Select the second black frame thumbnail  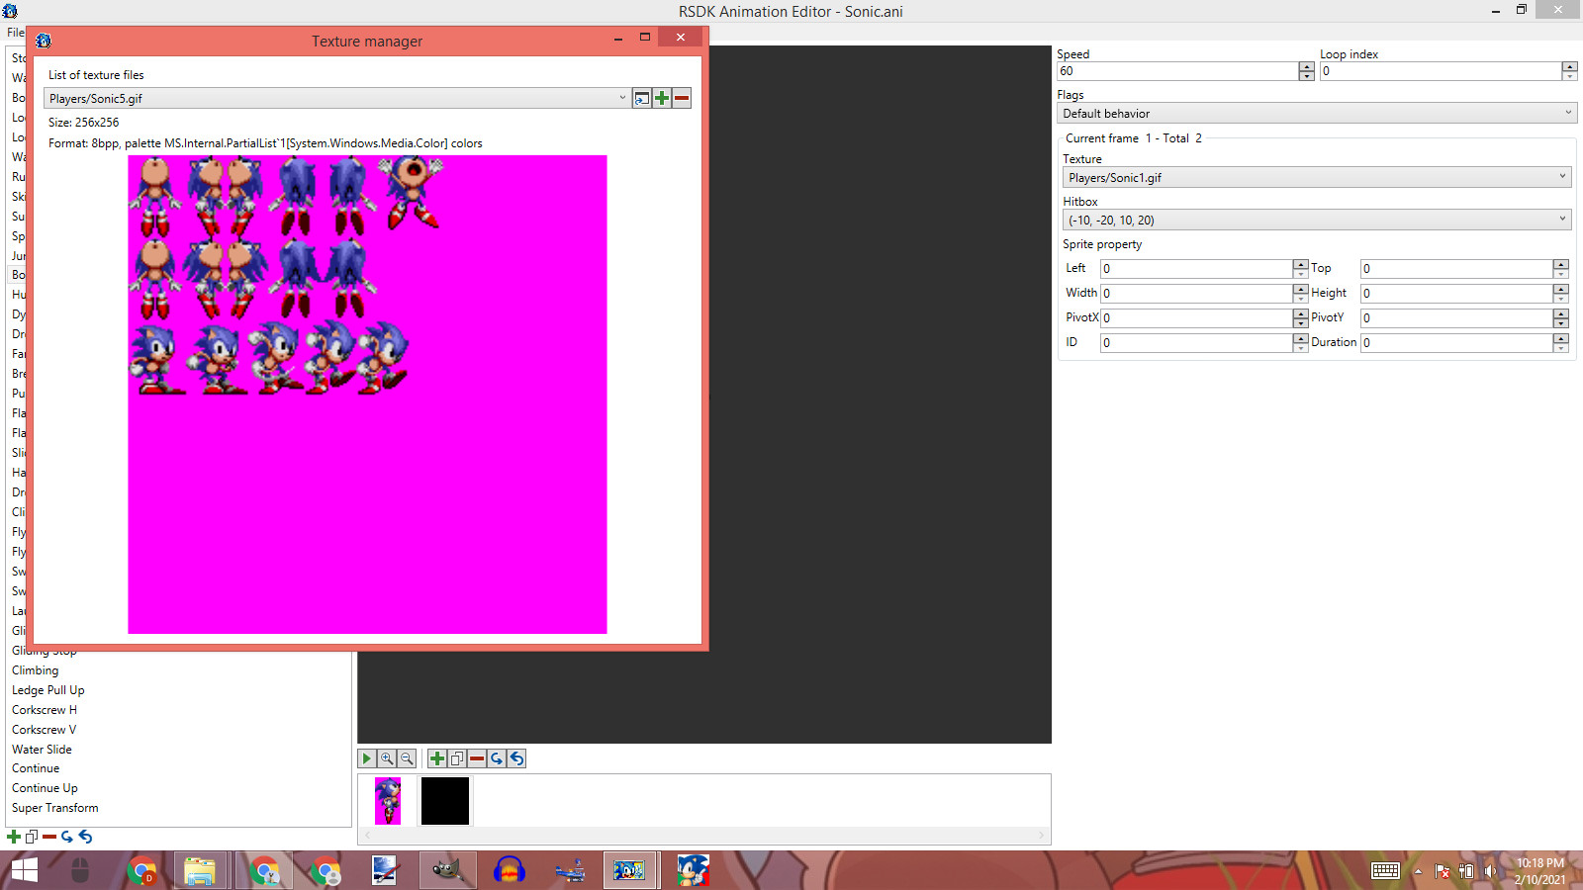click(x=445, y=801)
